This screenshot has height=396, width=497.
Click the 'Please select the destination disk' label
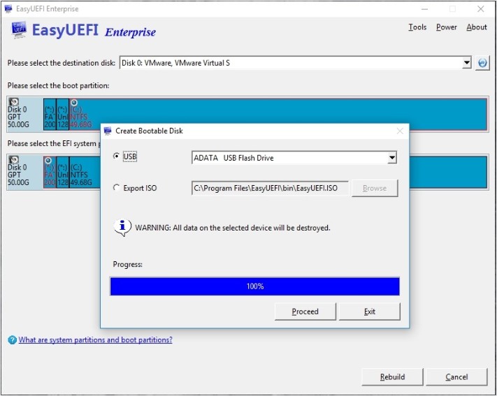62,63
